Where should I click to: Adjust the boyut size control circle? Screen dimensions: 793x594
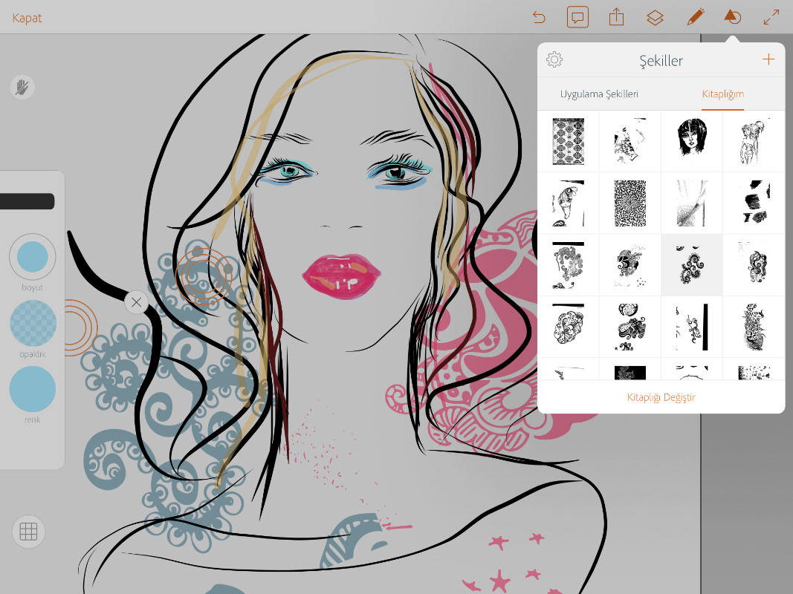coord(33,257)
